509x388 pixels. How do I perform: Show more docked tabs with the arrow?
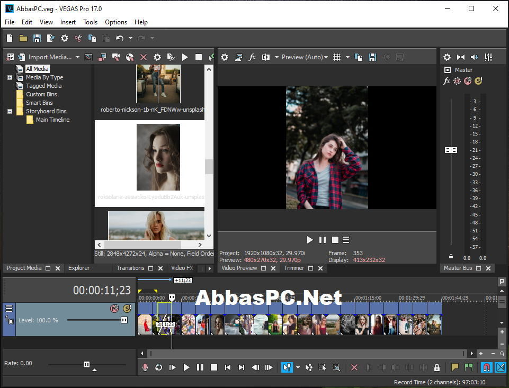209,268
